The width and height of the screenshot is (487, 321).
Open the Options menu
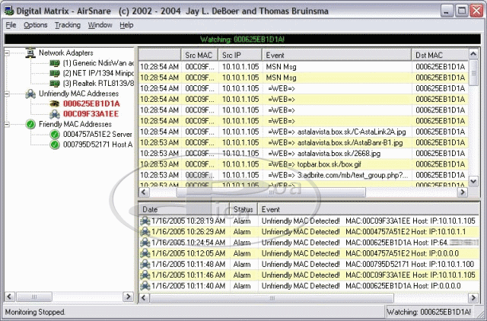point(35,25)
